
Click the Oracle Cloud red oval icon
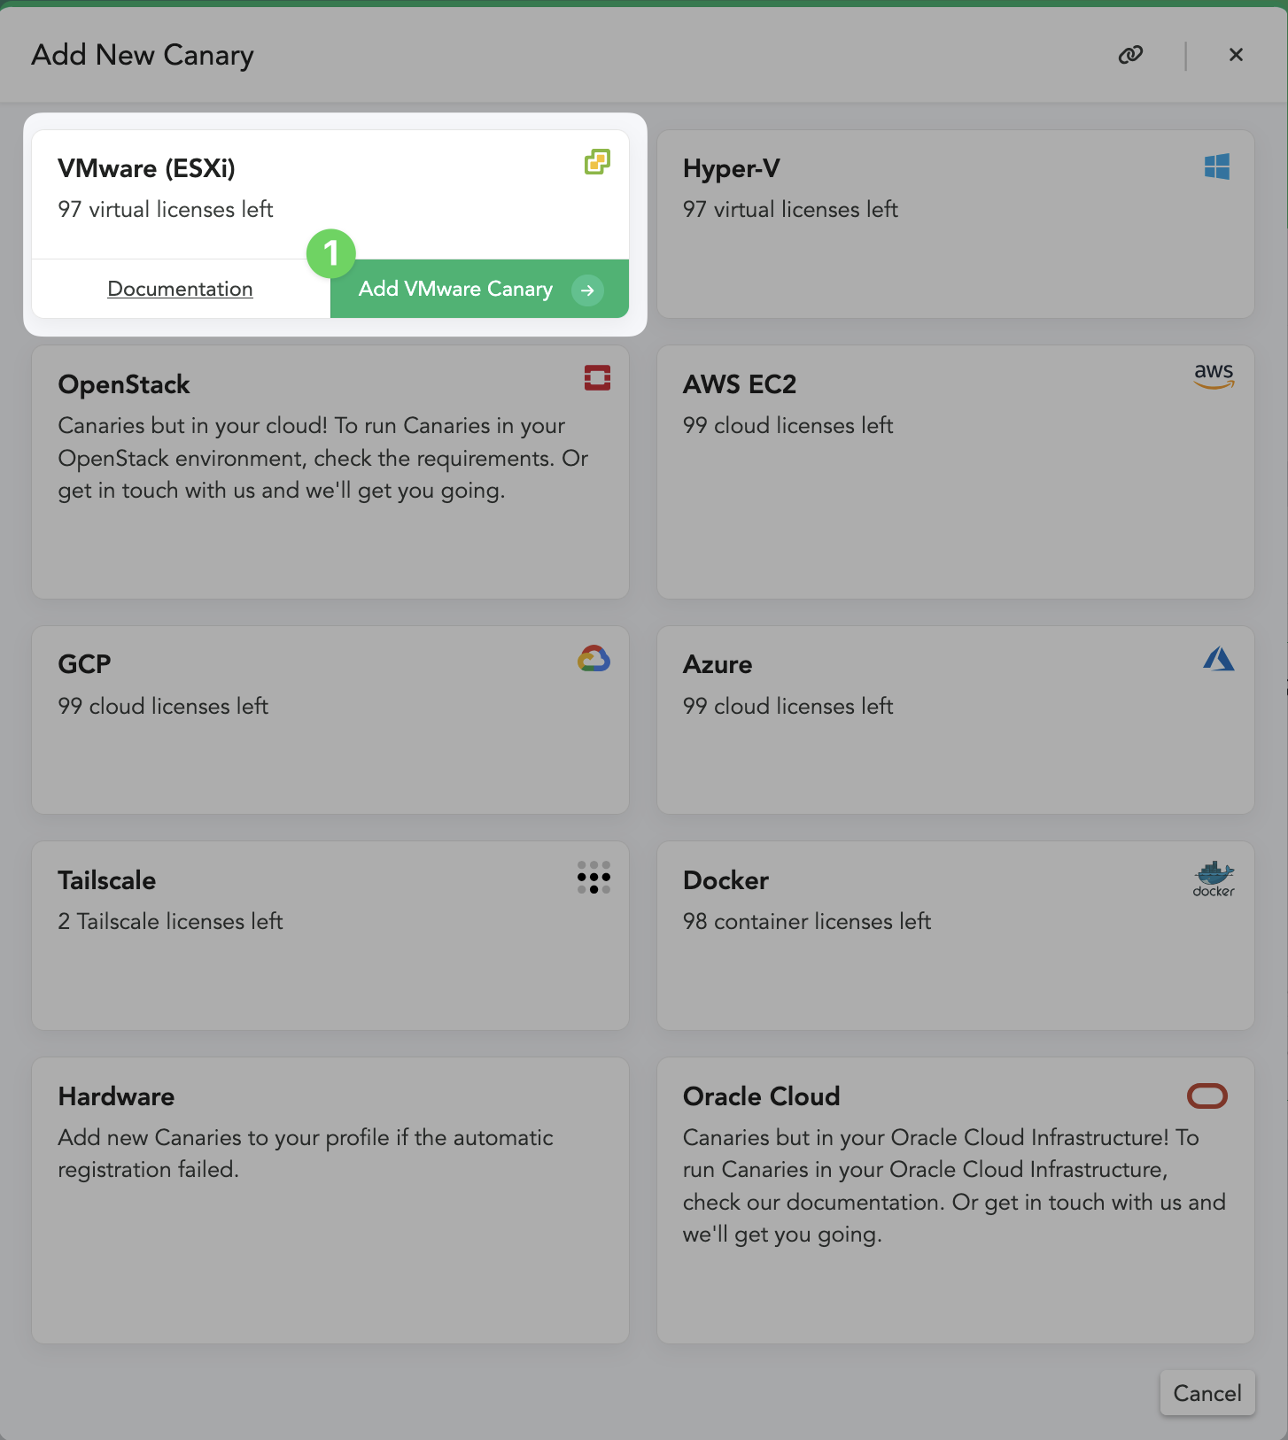click(1207, 1096)
